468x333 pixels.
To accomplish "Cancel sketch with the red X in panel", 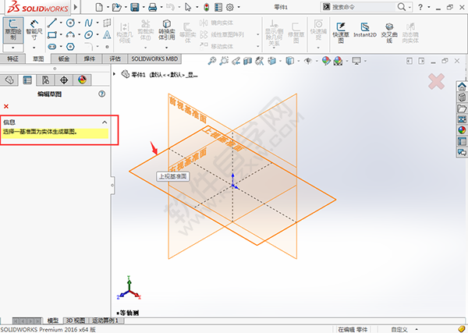I will pos(6,106).
